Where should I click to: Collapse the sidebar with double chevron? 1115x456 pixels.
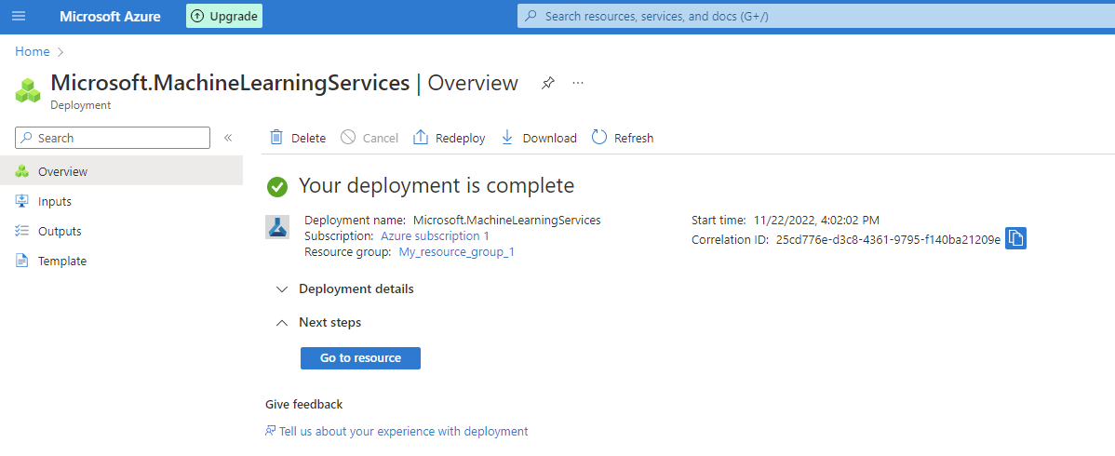(x=228, y=138)
